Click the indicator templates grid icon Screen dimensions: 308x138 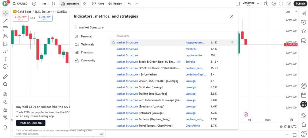click(85, 4)
